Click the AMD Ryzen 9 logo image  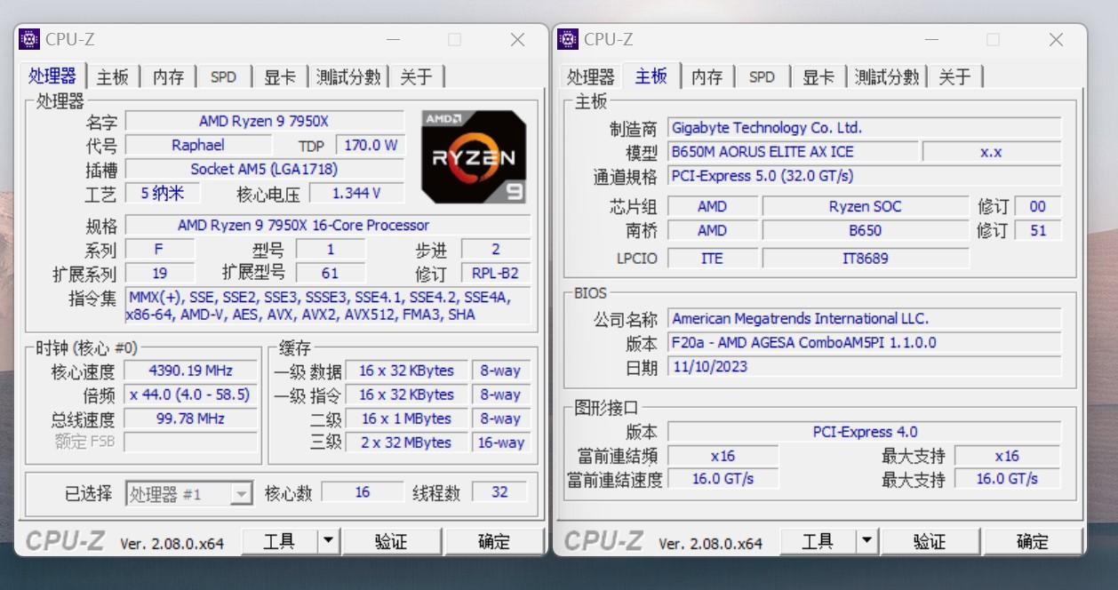tap(474, 156)
